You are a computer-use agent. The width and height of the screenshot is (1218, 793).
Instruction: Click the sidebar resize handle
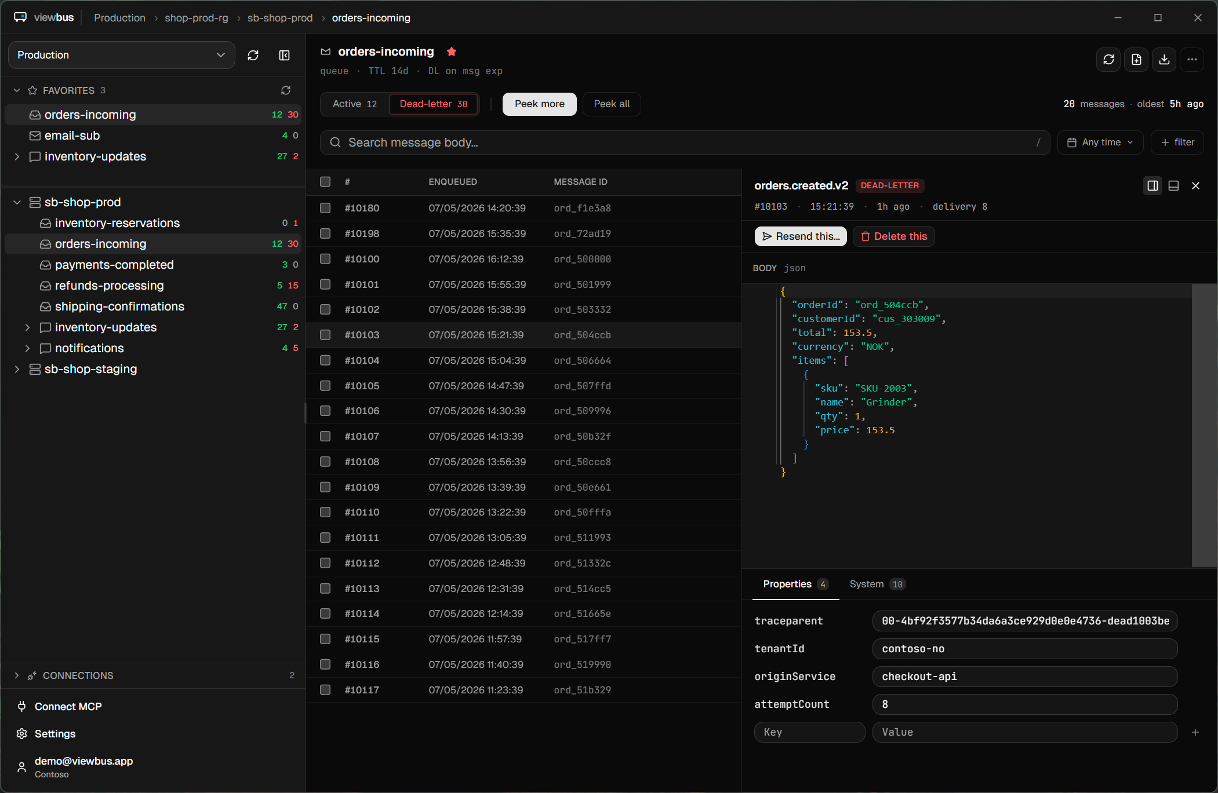tap(305, 413)
